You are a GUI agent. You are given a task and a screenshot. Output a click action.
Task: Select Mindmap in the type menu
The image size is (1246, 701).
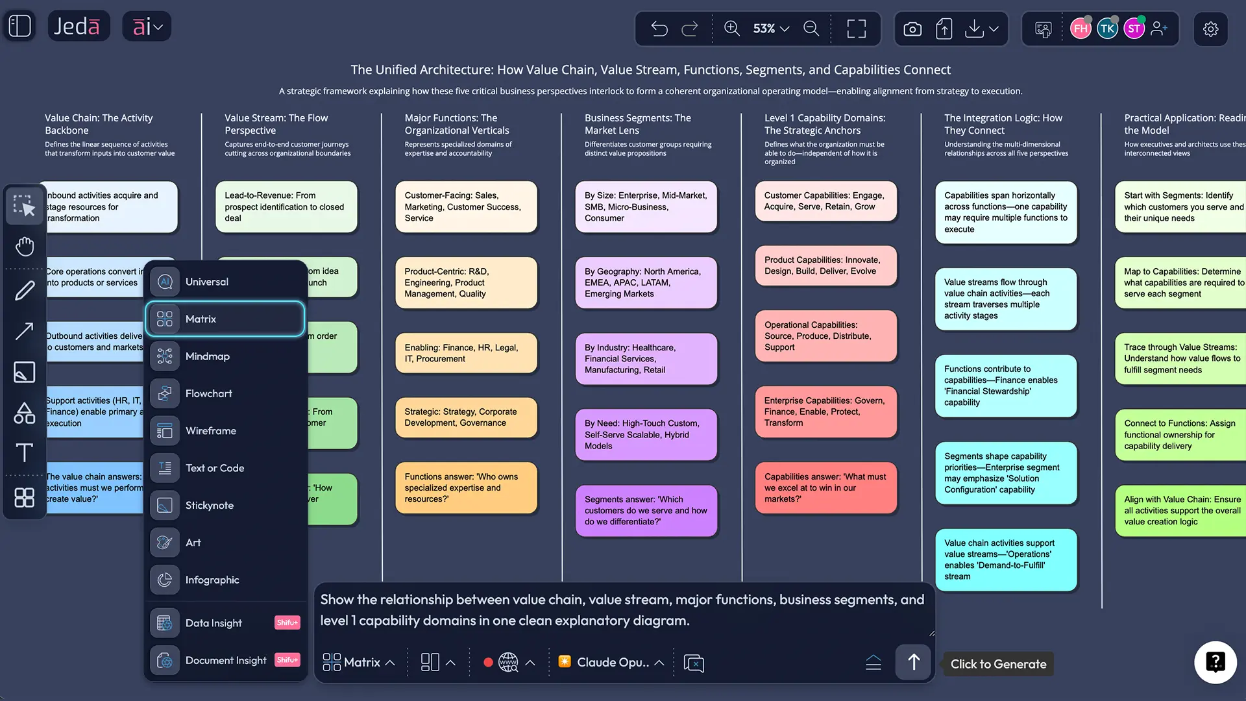[x=208, y=356]
